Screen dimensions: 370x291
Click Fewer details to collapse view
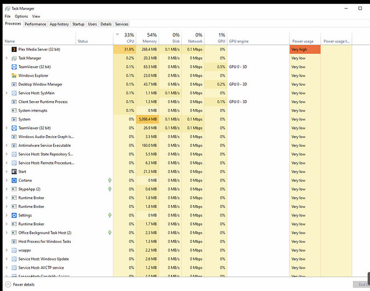coord(20,285)
